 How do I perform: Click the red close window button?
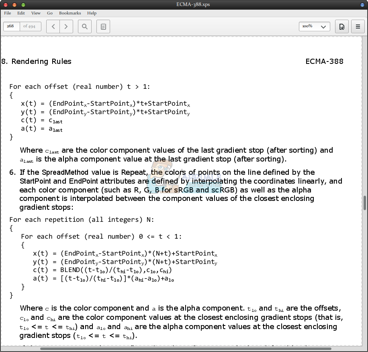tap(6, 5)
